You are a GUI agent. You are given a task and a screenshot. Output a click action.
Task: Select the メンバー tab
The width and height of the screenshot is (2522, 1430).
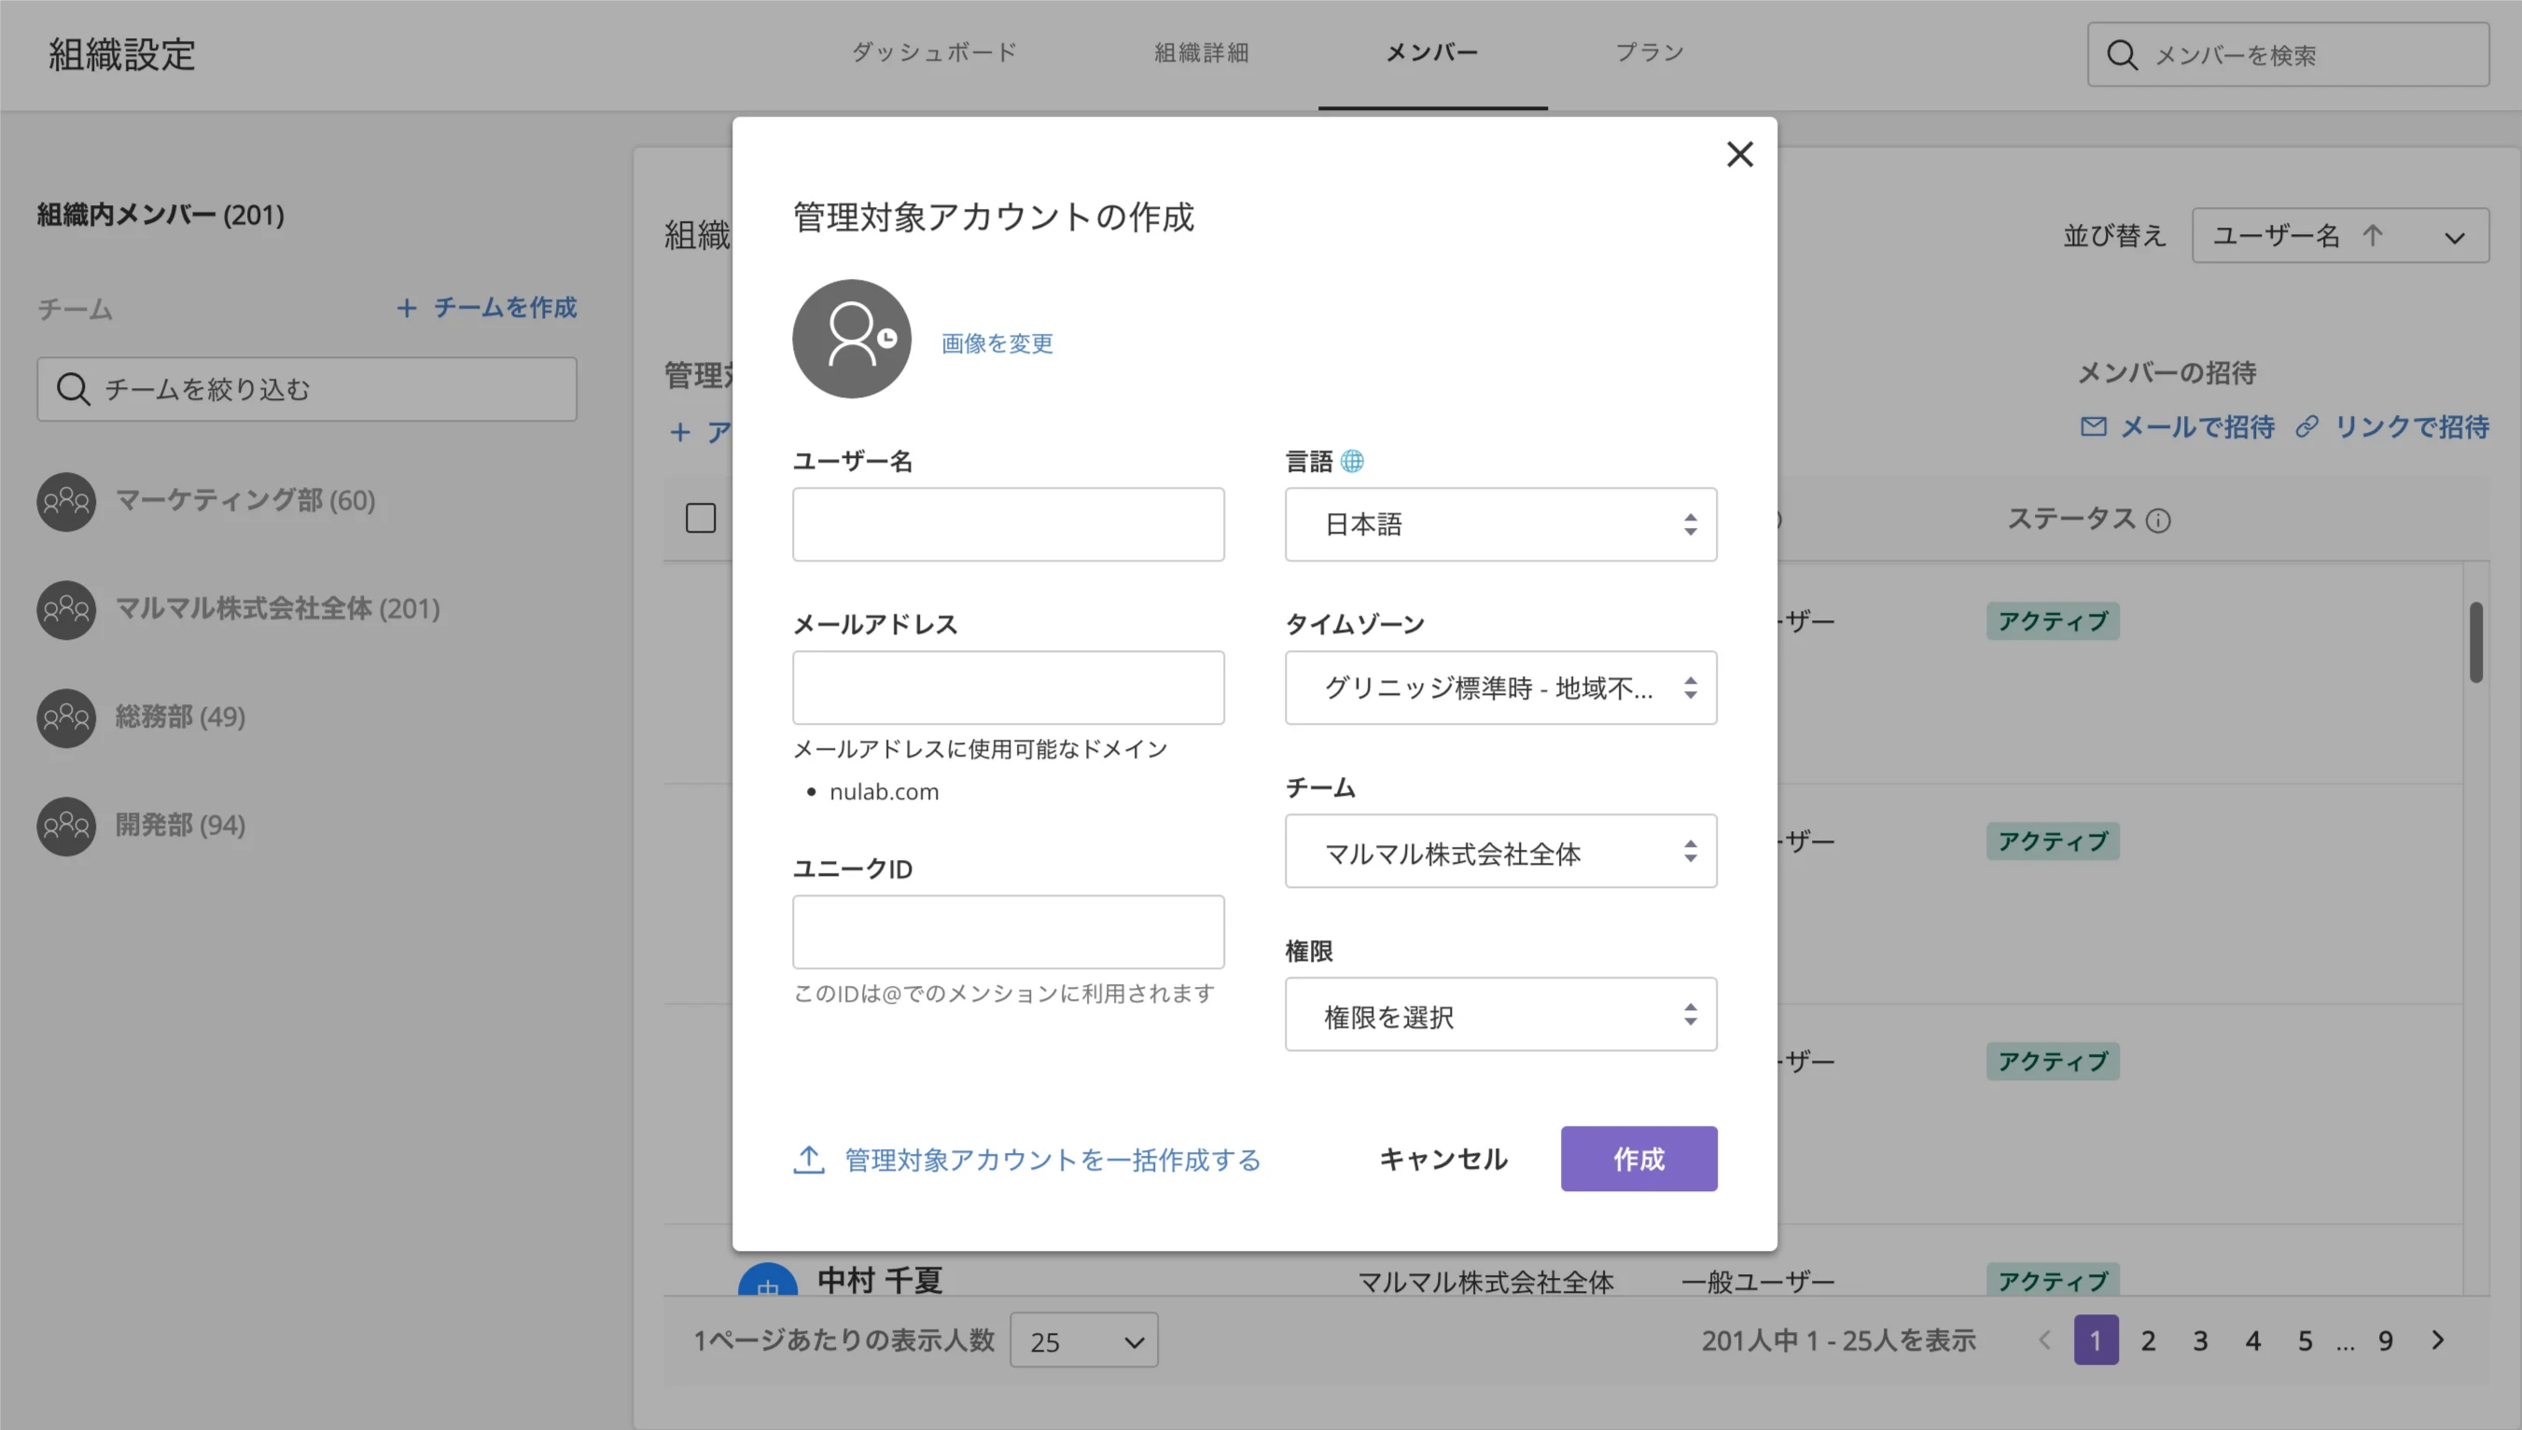tap(1432, 52)
